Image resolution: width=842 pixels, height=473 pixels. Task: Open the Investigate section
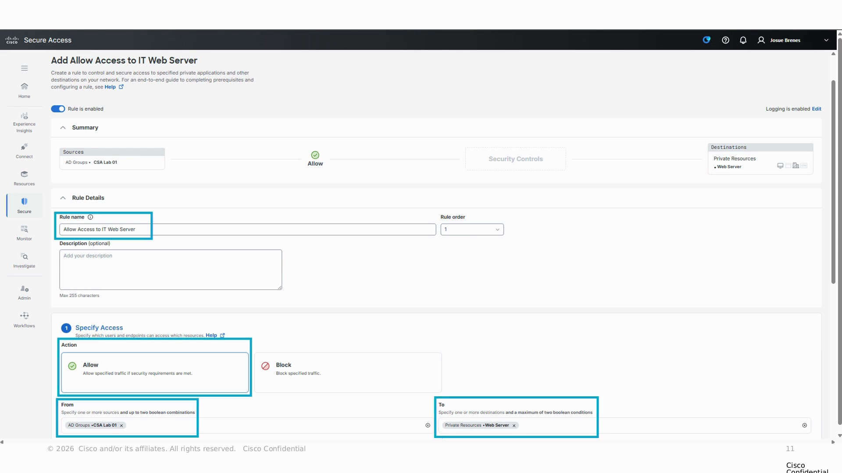click(24, 260)
